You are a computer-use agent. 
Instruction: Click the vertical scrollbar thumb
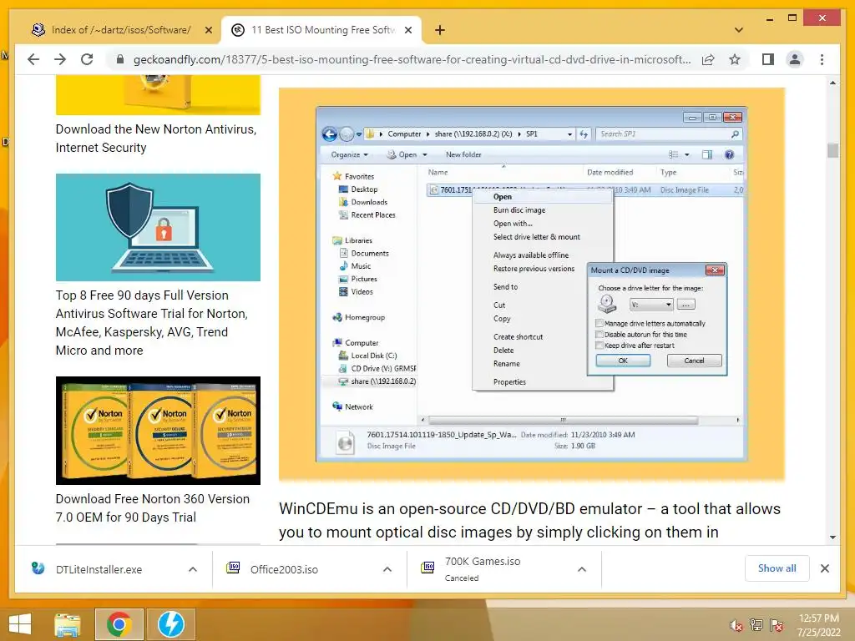coord(832,150)
